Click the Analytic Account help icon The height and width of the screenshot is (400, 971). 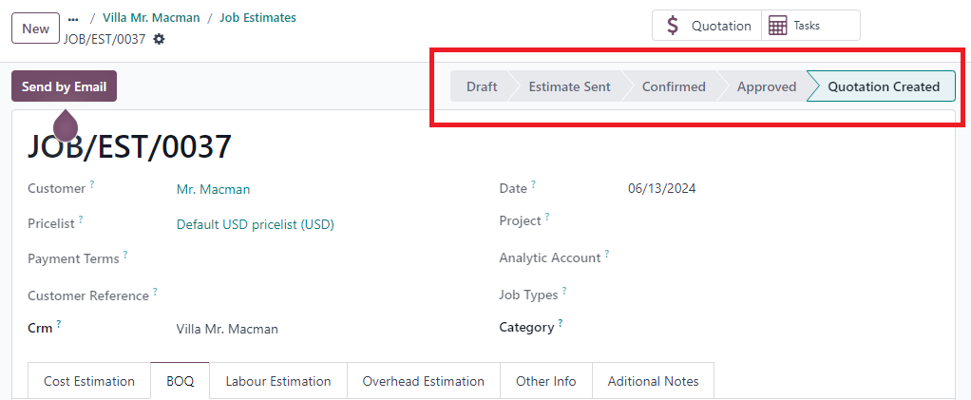point(607,254)
